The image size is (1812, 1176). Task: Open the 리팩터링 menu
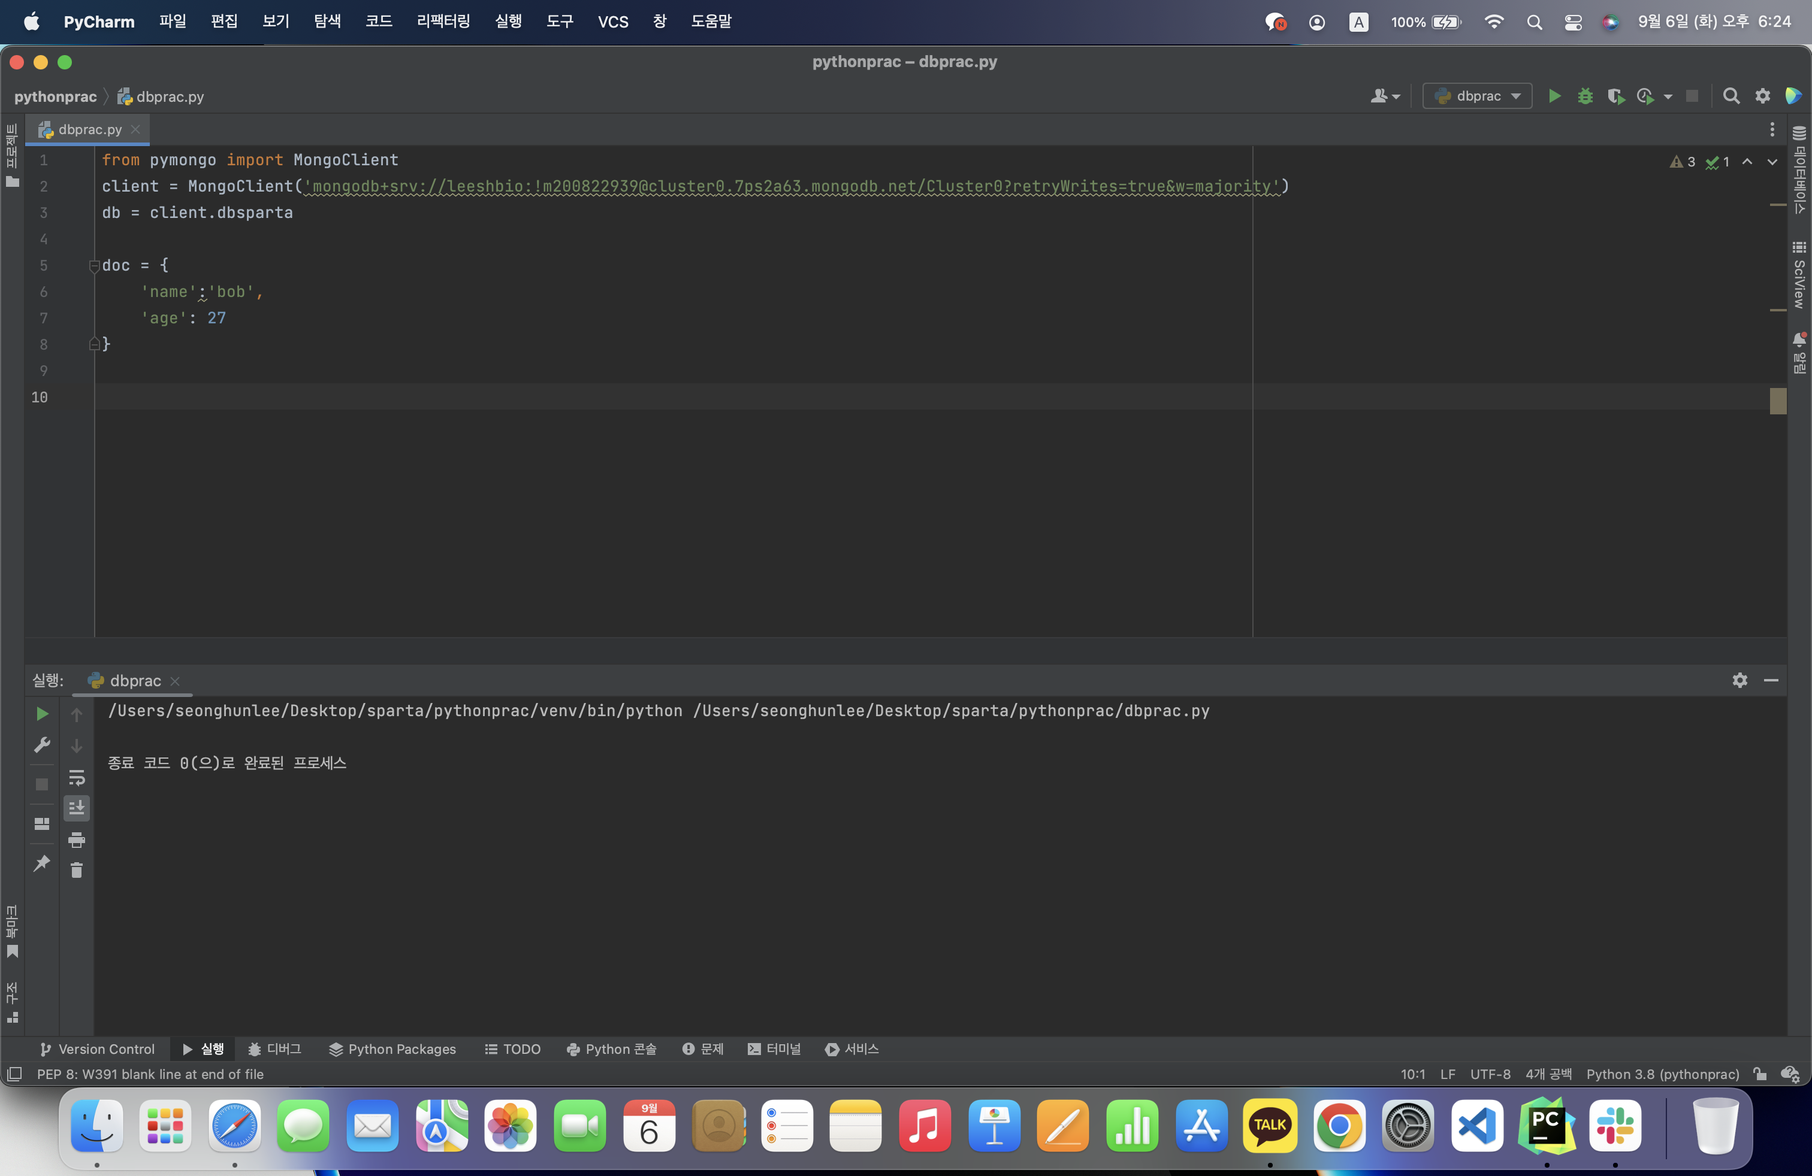click(443, 22)
